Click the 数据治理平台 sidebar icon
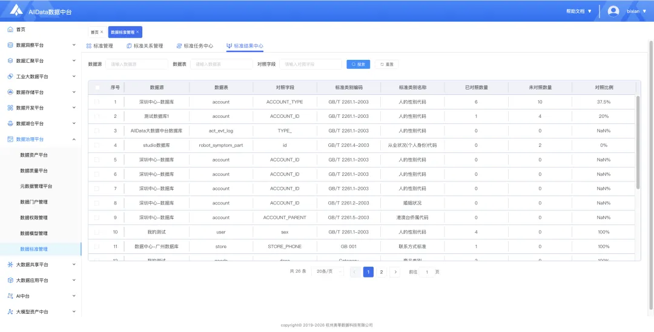654x332 pixels. 10,139
